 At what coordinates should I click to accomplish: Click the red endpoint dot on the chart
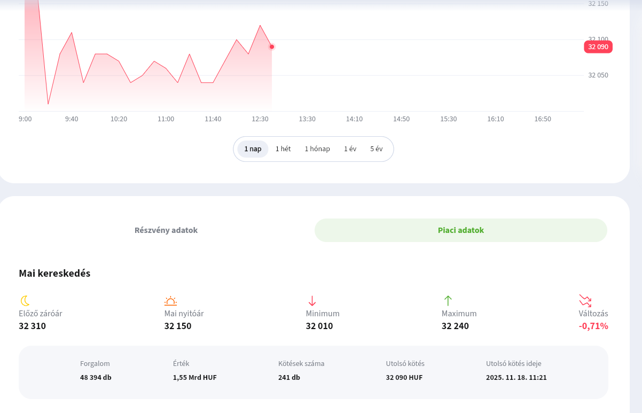[x=272, y=47]
